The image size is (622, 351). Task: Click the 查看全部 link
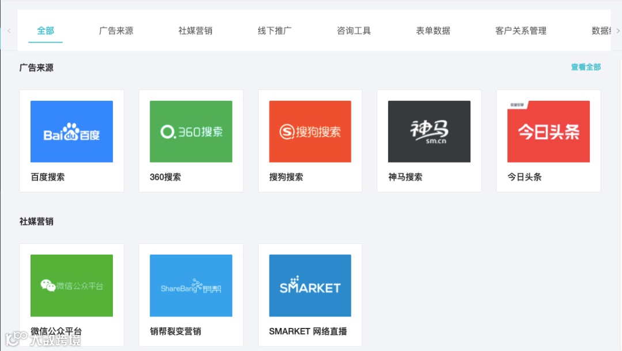click(x=586, y=67)
